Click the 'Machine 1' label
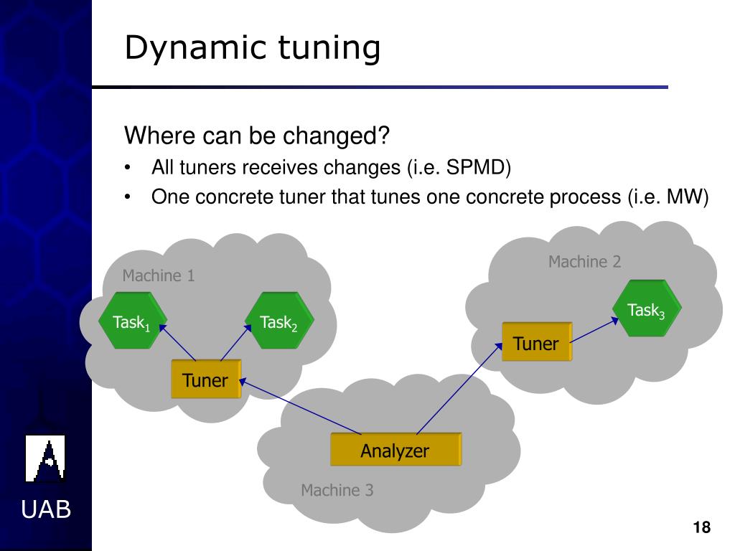 (x=159, y=275)
